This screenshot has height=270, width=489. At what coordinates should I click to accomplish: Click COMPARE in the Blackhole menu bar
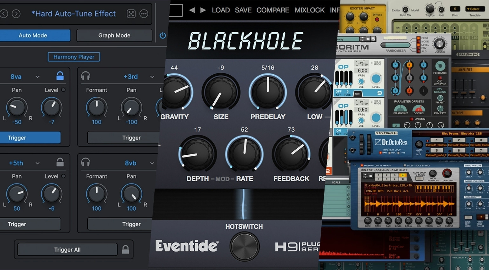coord(273,10)
